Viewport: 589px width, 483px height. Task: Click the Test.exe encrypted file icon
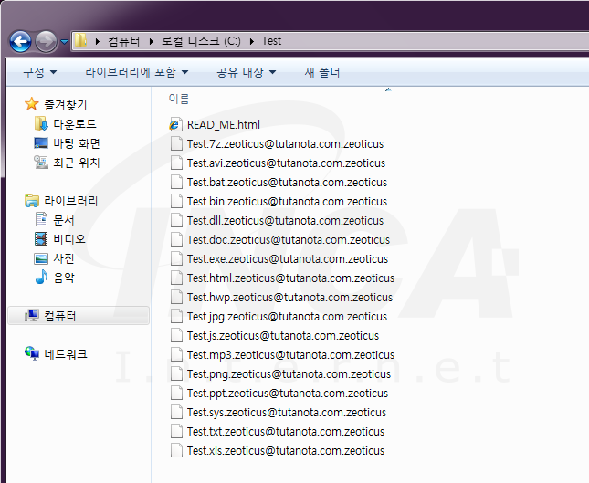click(176, 258)
